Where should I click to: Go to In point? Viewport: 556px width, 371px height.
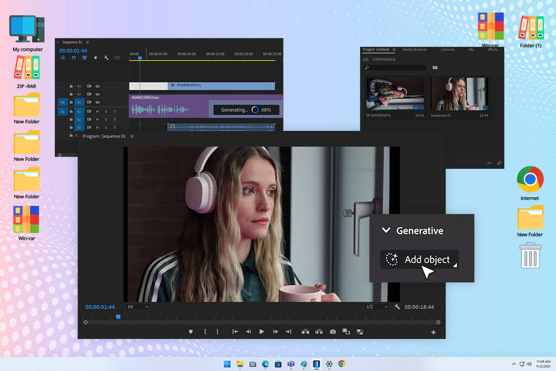(x=235, y=332)
